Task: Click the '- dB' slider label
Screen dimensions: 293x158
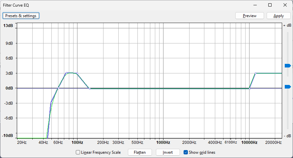Action: pos(288,136)
